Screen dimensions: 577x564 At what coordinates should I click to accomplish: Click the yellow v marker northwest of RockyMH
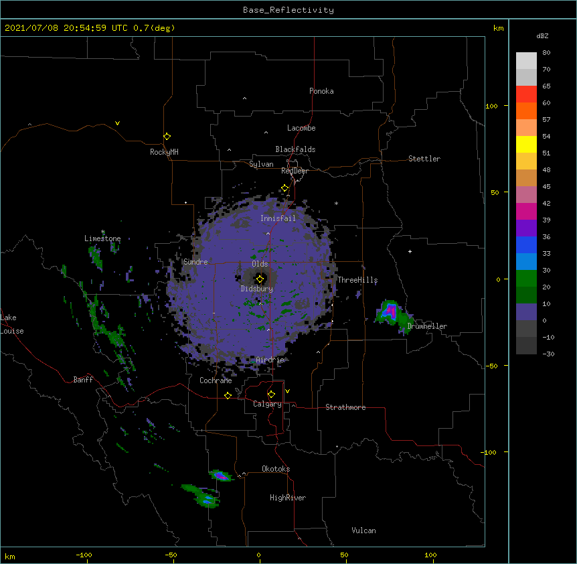coord(117,123)
